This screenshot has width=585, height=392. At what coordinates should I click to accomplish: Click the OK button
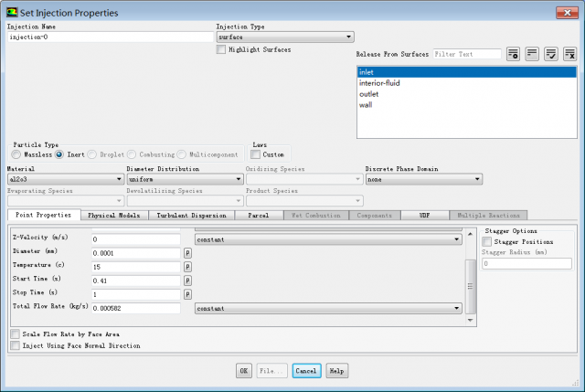[244, 371]
